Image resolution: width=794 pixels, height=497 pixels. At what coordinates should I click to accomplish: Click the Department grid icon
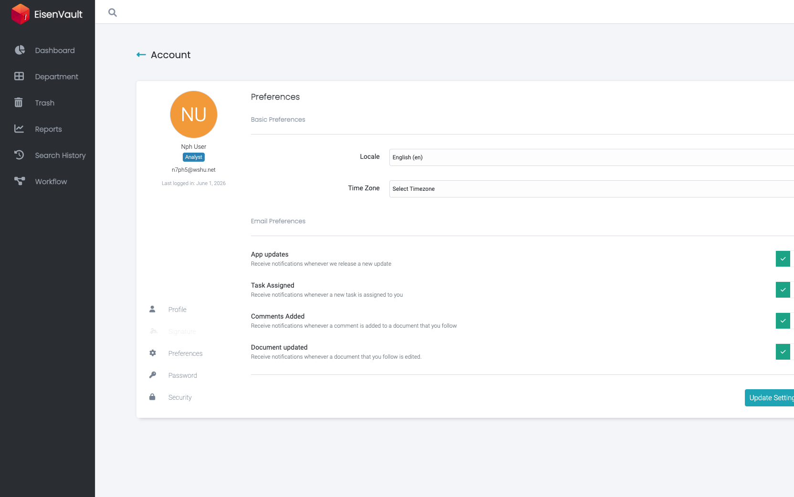point(19,76)
